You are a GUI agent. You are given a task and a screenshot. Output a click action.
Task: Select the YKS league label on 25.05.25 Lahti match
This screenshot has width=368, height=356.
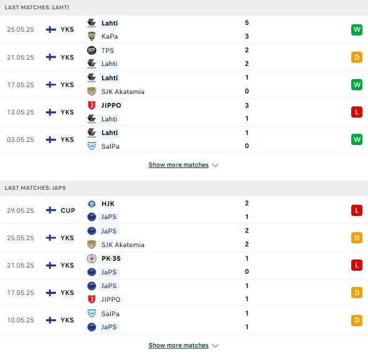click(67, 29)
